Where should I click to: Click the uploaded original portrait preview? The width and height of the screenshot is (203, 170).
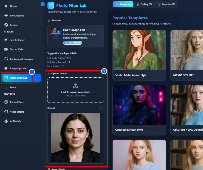pos(76,137)
